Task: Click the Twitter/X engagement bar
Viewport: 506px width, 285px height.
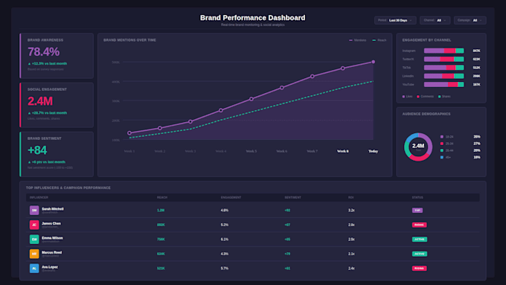Action: (443, 59)
